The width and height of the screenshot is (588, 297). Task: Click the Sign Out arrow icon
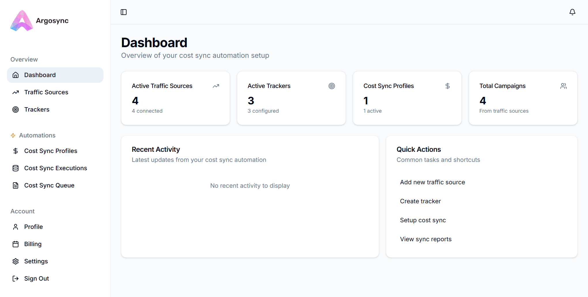(16, 279)
